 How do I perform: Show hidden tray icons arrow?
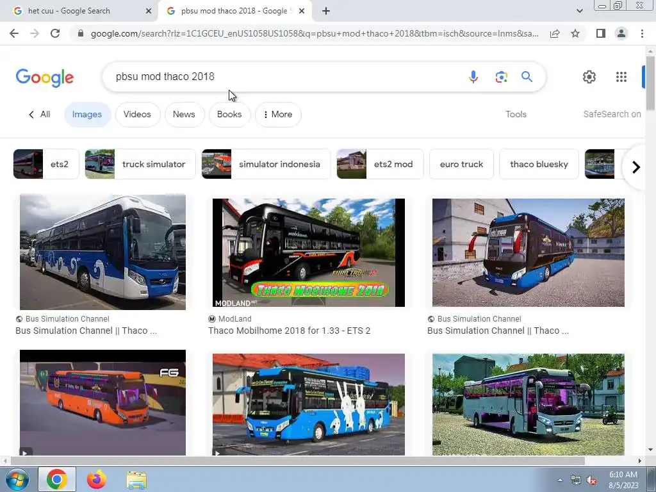point(560,480)
